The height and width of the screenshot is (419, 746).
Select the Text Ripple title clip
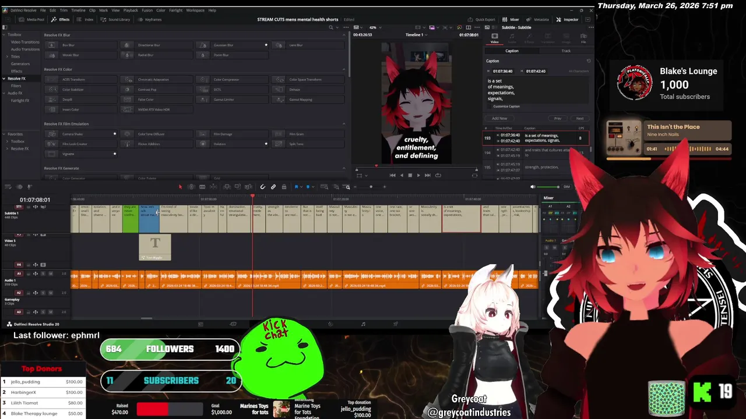155,247
